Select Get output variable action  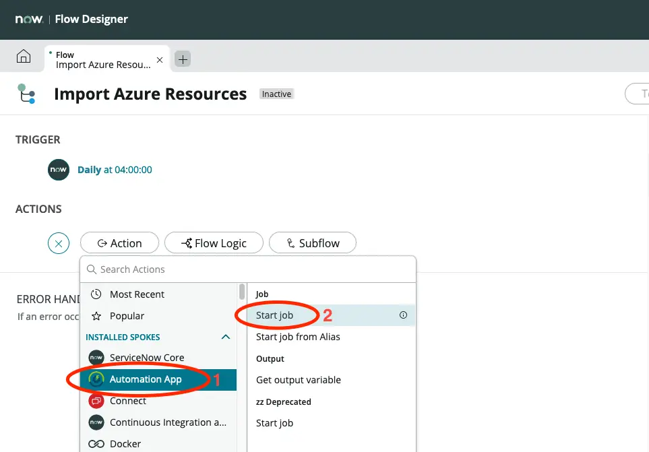299,380
